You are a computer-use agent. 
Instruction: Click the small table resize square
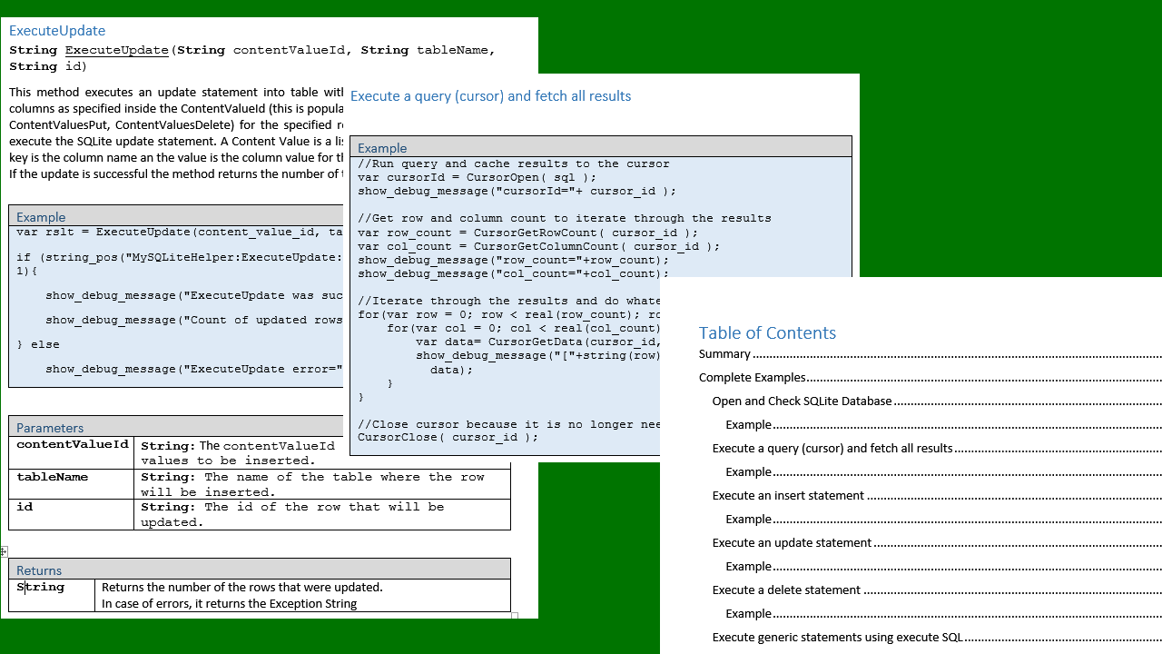pos(514,615)
